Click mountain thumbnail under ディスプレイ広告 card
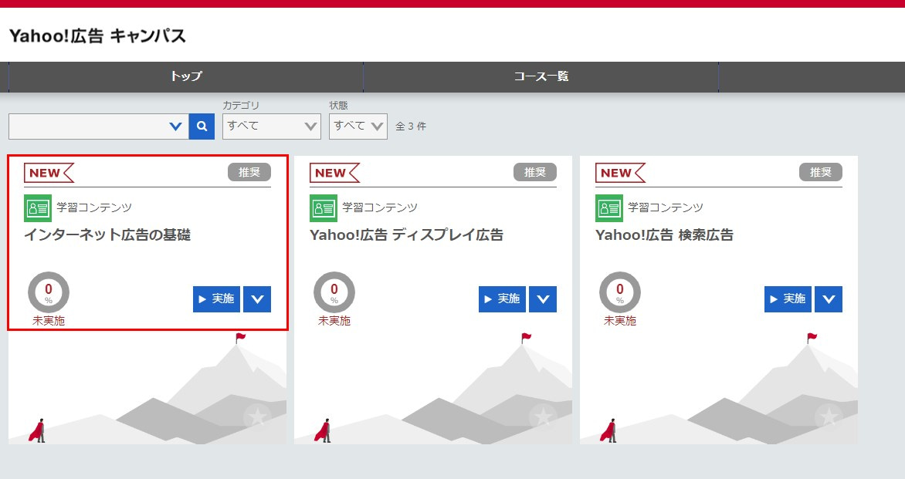Viewport: 905px width, 479px height. click(x=432, y=390)
